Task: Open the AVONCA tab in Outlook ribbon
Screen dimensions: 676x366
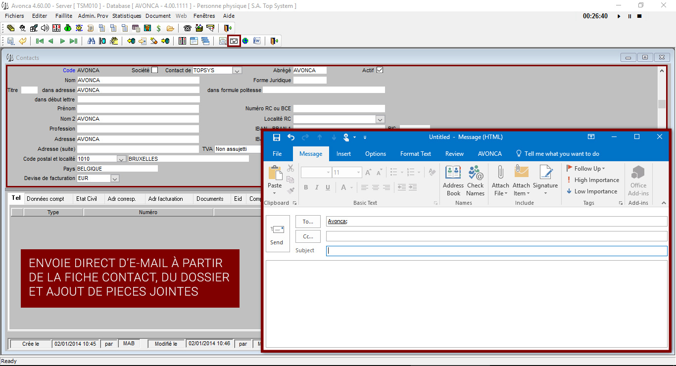Action: [490, 154]
